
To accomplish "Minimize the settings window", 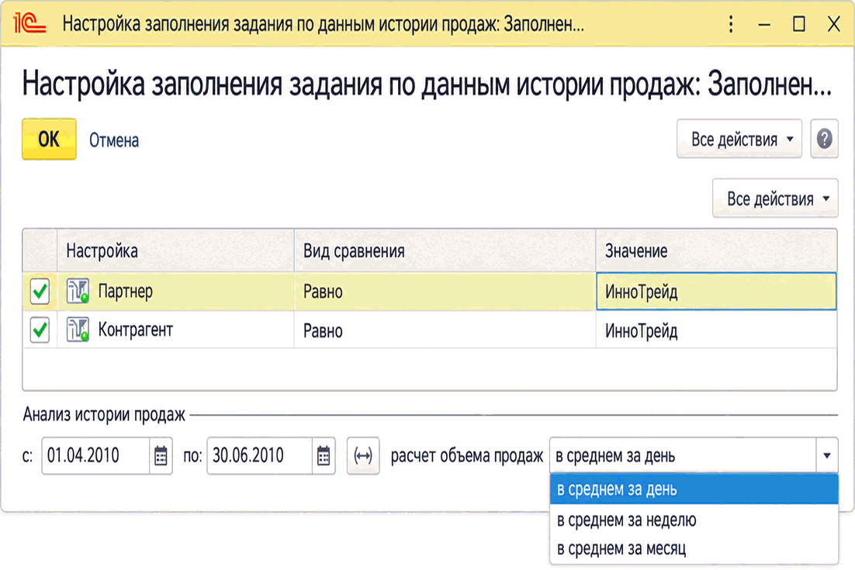I will click(764, 24).
